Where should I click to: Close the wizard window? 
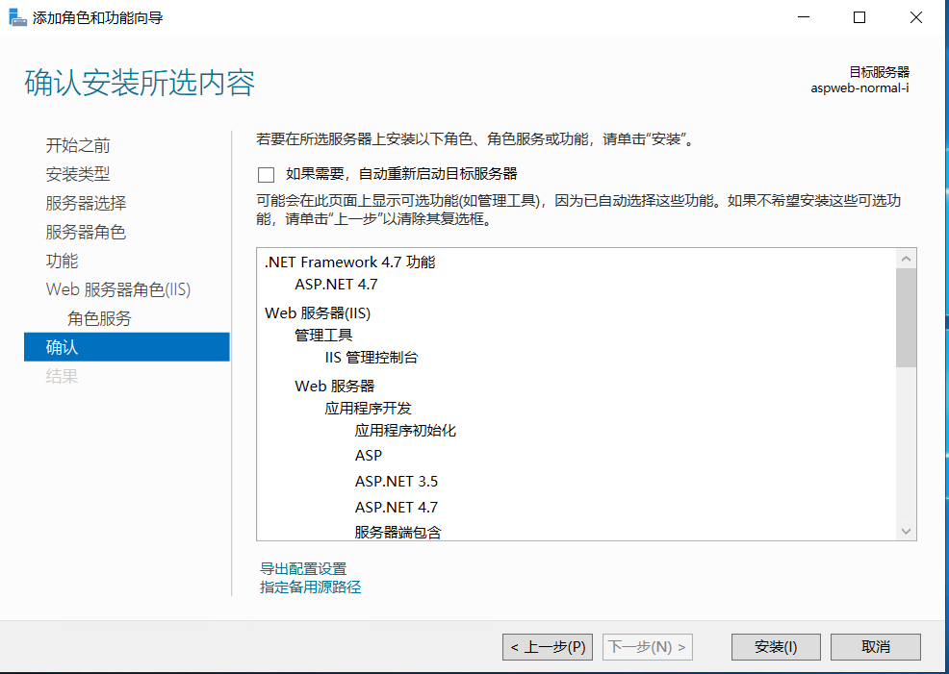click(x=916, y=17)
